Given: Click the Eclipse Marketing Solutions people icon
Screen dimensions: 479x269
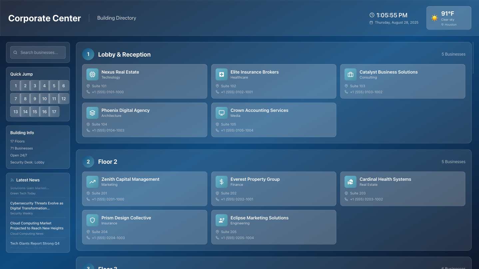Looking at the screenshot, I should click(x=222, y=220).
